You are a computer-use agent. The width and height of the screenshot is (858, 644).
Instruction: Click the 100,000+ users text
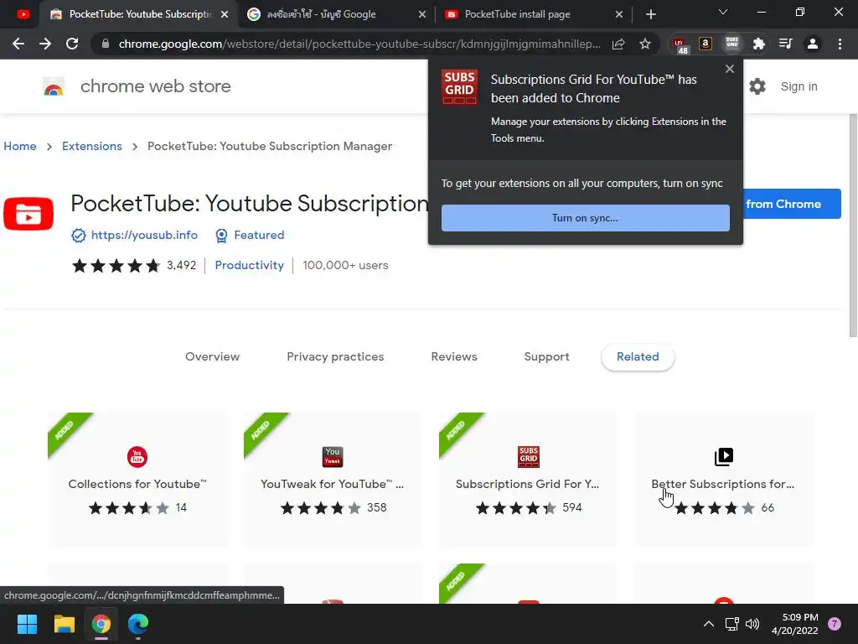pos(345,266)
